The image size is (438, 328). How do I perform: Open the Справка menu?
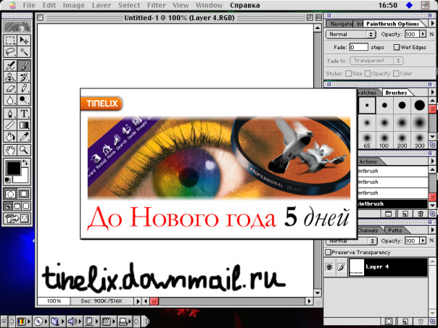point(245,5)
